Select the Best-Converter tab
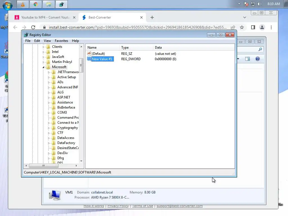 (x=112, y=17)
